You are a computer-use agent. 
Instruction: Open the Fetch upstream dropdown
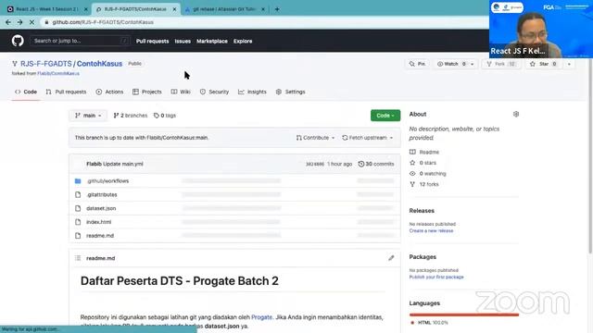point(368,138)
